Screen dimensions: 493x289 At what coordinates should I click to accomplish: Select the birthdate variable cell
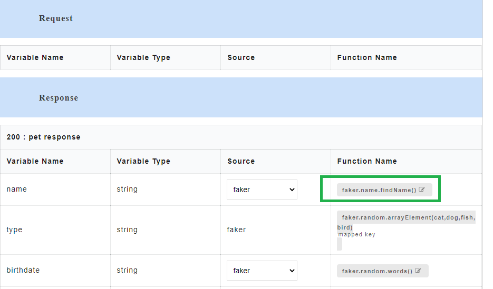[x=23, y=270]
